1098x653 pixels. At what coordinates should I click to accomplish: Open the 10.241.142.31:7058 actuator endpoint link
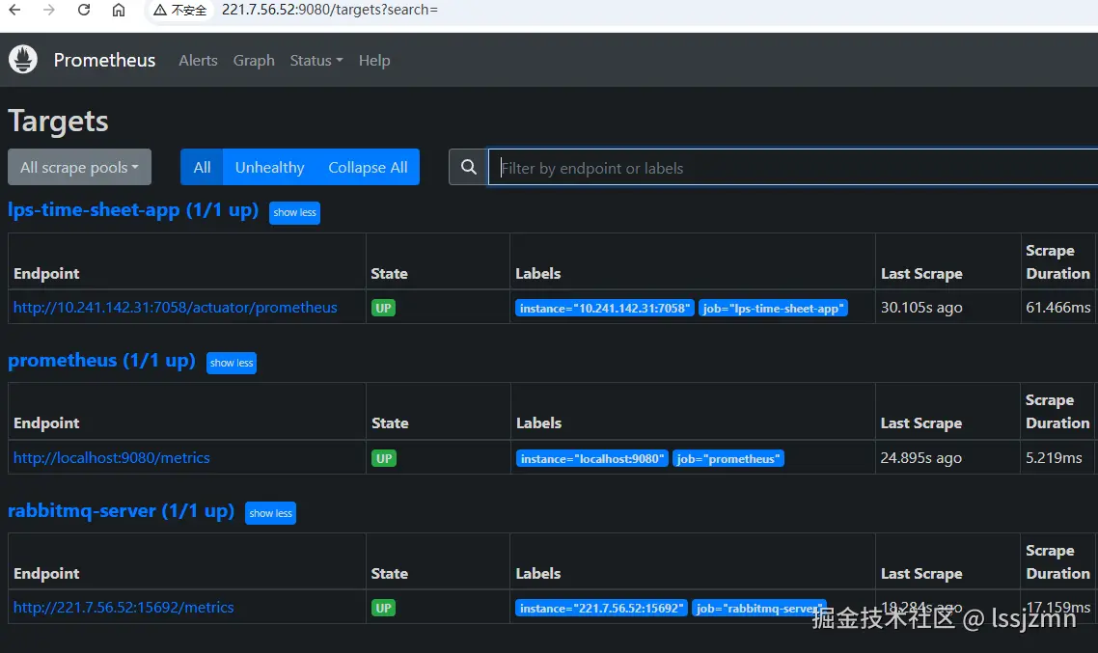(x=175, y=308)
